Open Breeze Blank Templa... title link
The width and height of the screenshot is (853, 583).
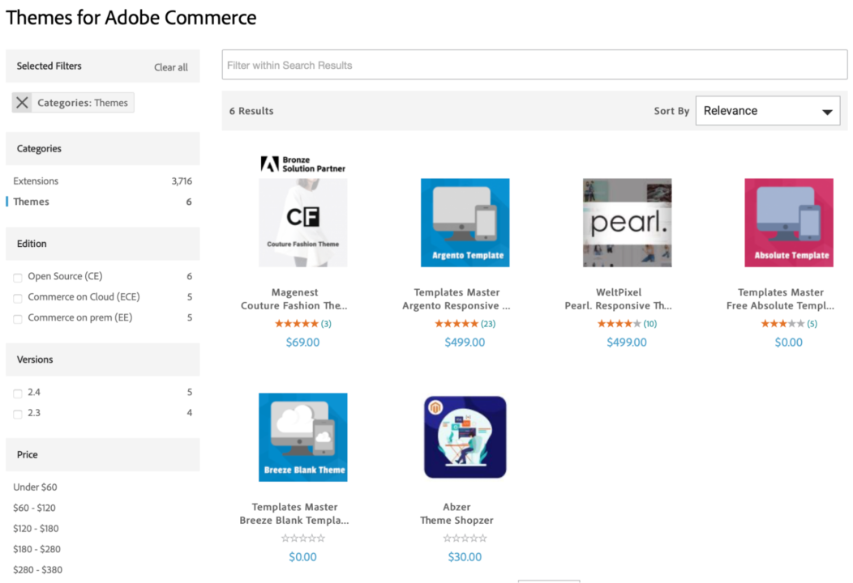coord(294,520)
